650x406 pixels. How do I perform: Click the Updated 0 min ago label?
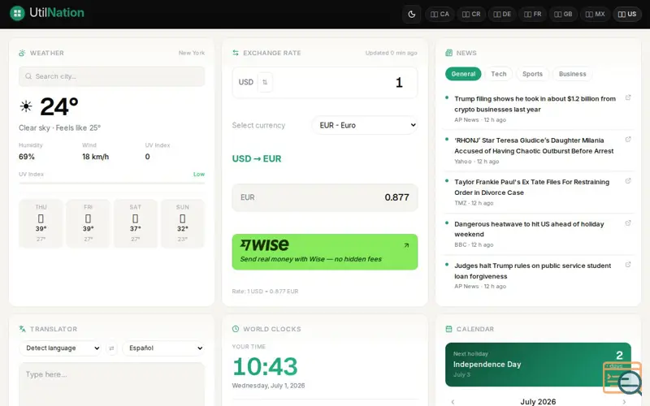click(x=391, y=53)
